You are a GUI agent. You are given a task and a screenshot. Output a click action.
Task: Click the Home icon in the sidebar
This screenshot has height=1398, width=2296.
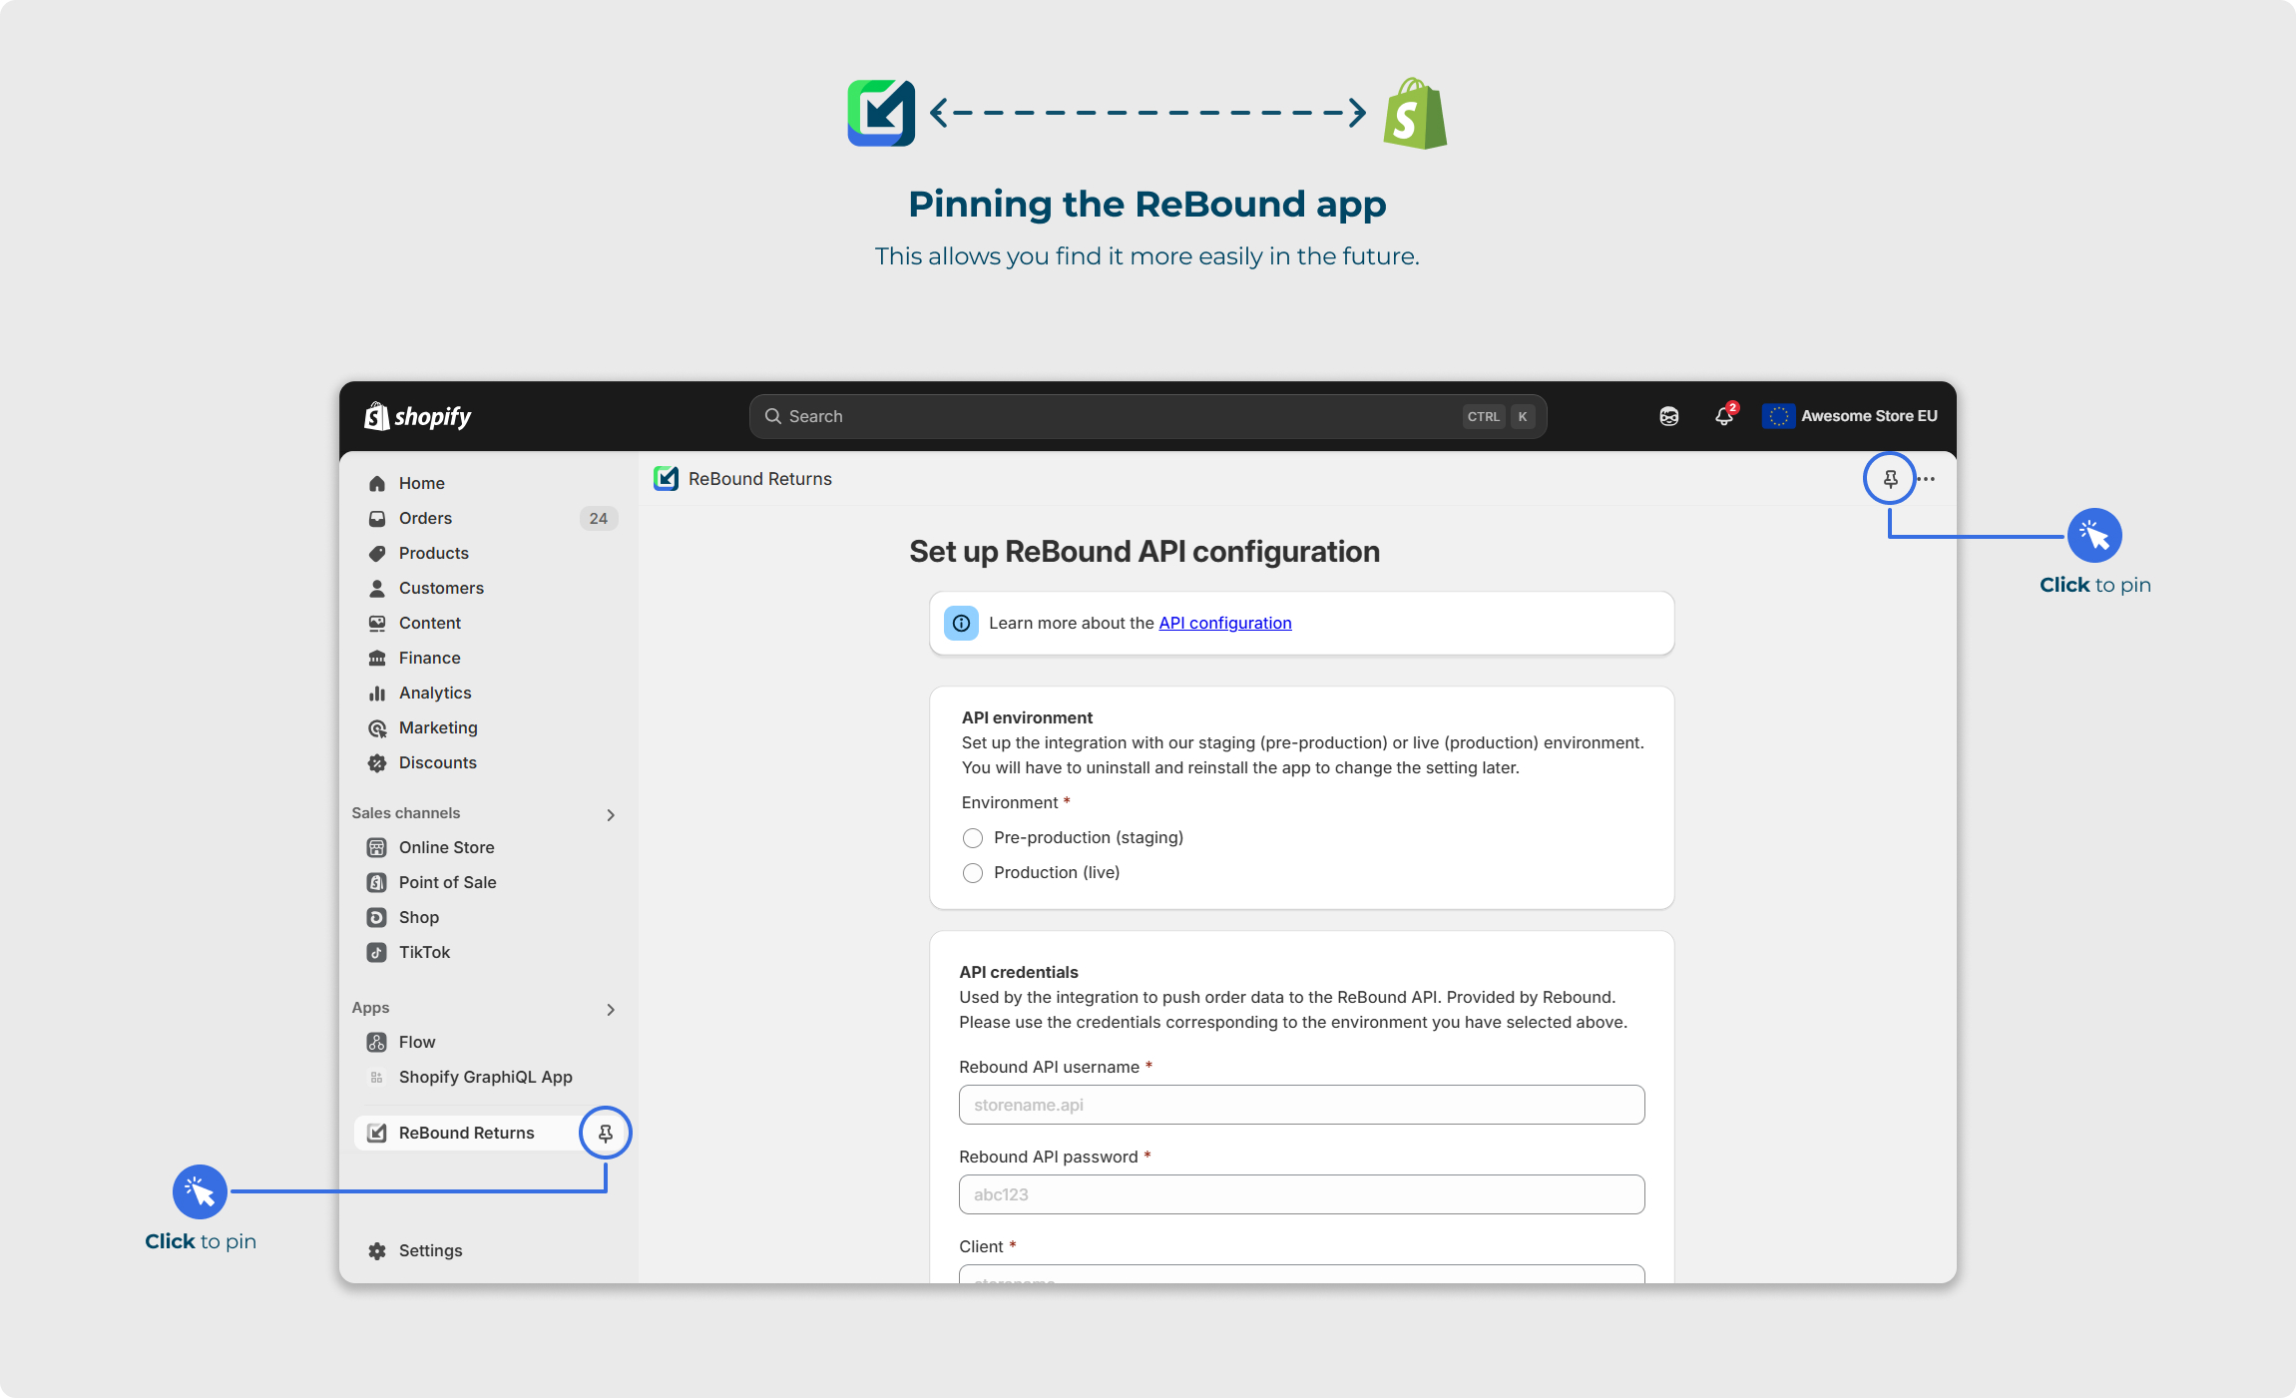click(x=377, y=483)
